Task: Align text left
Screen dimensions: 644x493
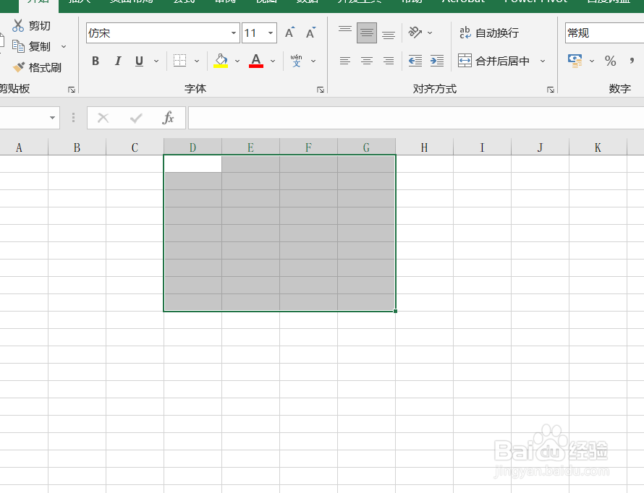Action: click(345, 61)
